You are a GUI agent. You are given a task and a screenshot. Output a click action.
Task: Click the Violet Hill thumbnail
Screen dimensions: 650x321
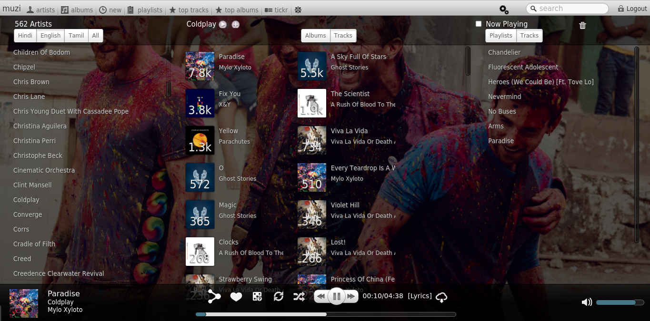pos(312,214)
